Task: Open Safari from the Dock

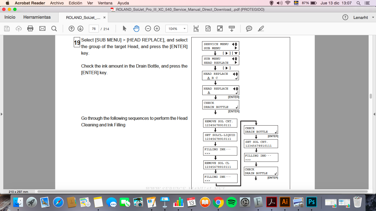Action: 58,202
